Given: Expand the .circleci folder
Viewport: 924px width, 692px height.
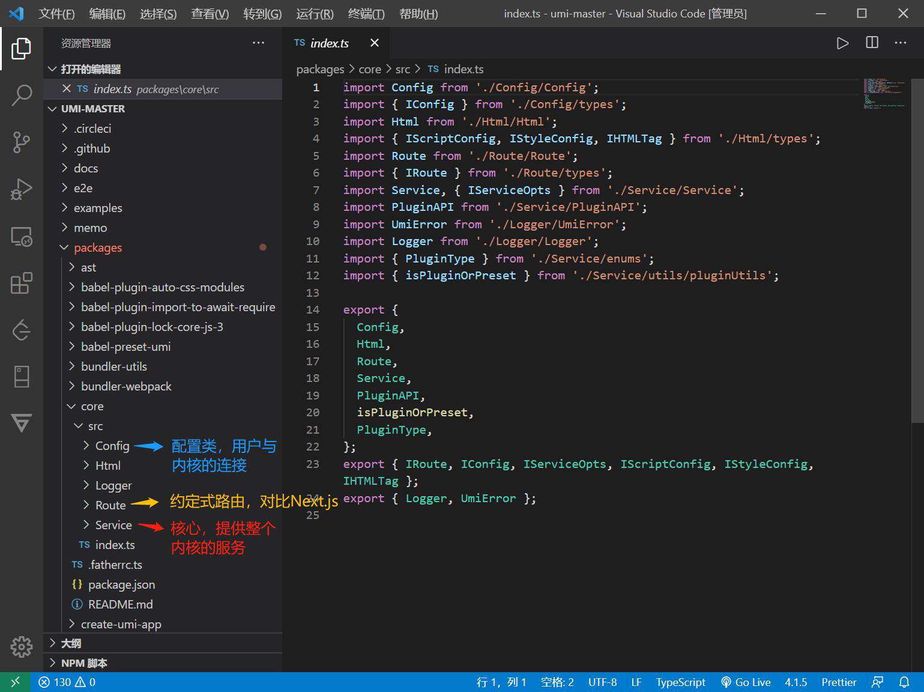Looking at the screenshot, I should (163, 129).
